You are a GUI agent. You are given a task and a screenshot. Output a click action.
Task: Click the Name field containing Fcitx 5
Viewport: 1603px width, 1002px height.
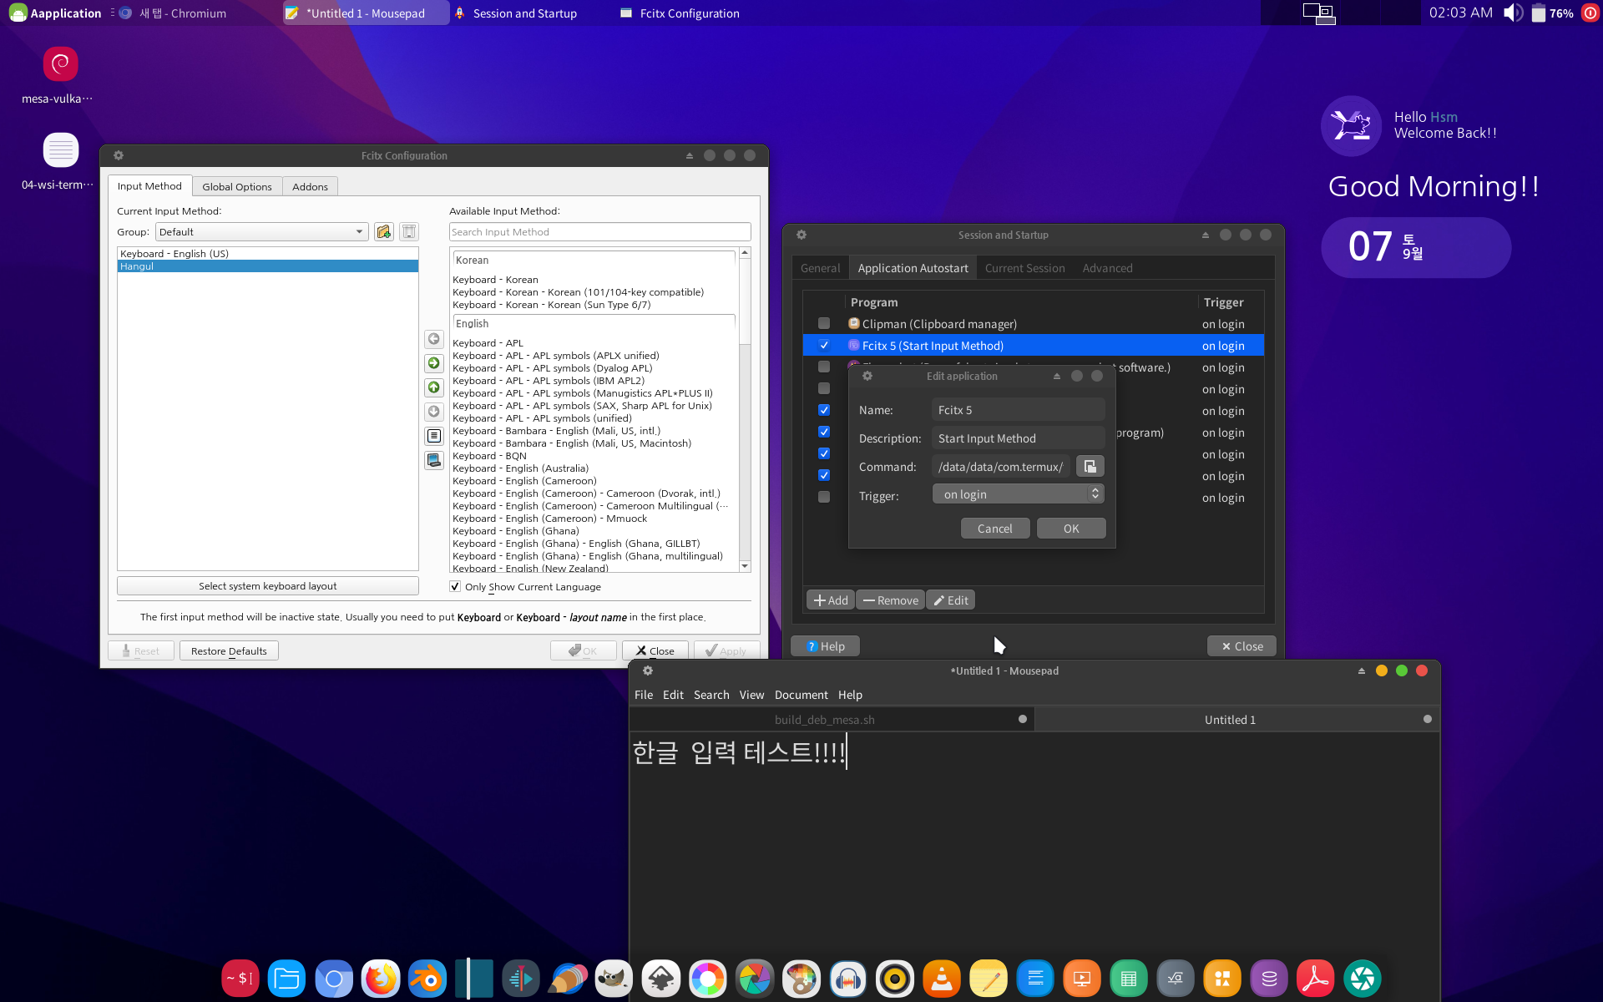click(x=1018, y=410)
